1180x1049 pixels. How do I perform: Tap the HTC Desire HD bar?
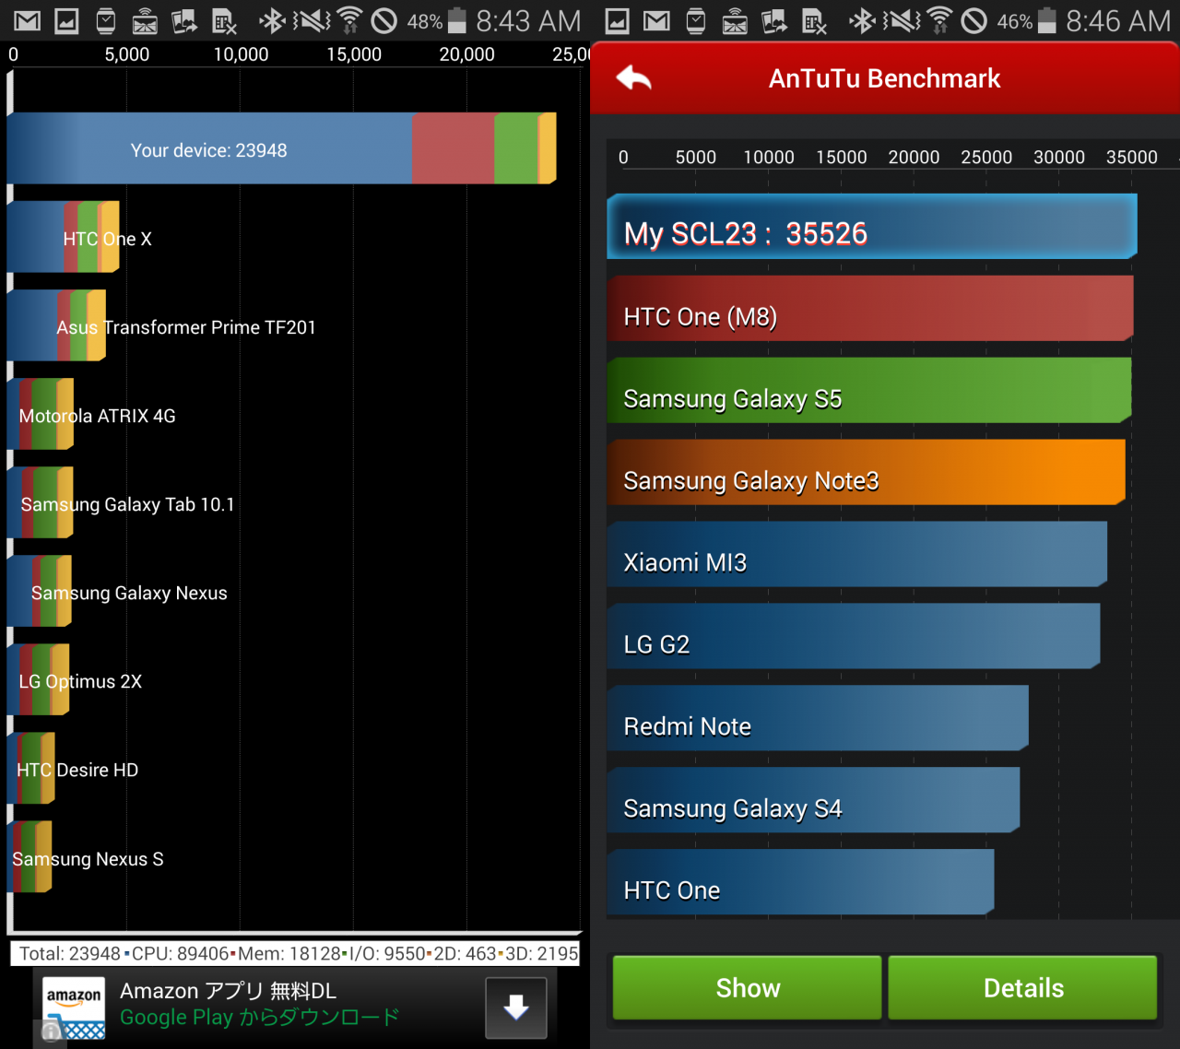click(31, 769)
